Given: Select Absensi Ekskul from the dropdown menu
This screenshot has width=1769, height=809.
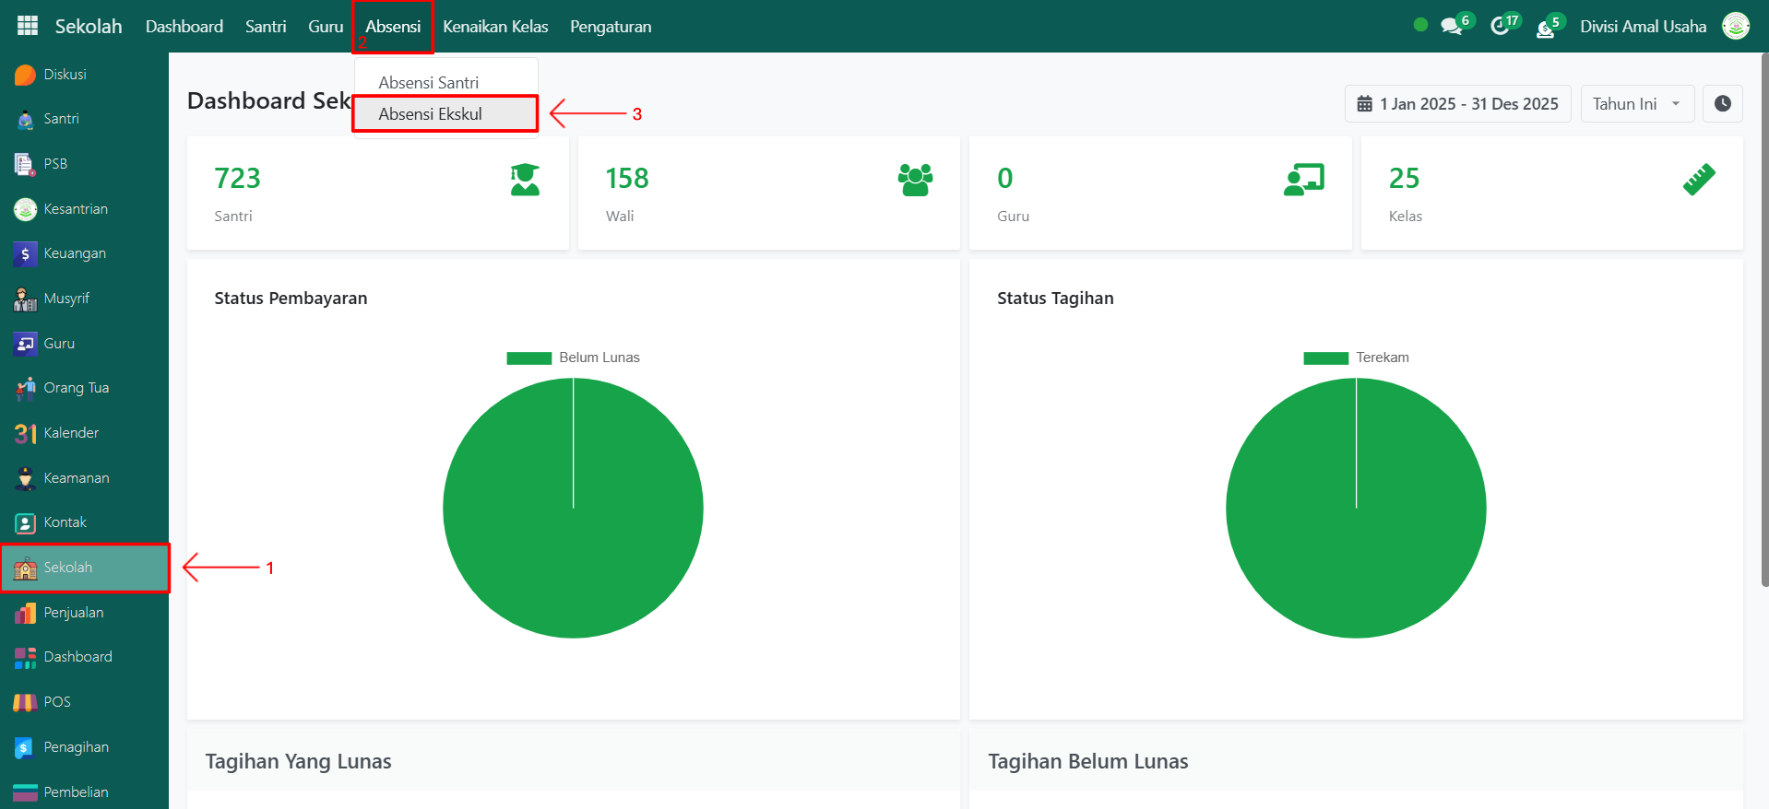Looking at the screenshot, I should [x=430, y=114].
